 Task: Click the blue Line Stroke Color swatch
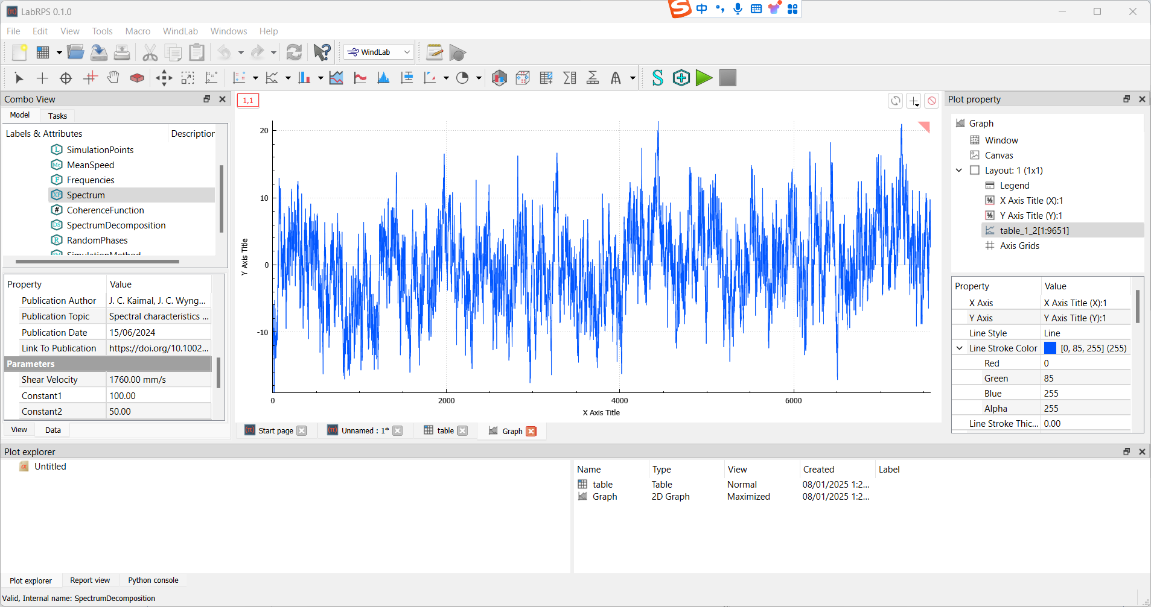pos(1050,348)
